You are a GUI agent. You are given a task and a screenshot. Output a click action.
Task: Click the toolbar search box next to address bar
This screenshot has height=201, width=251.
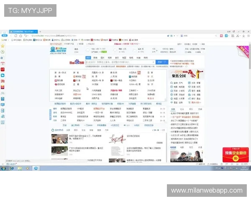click(x=199, y=36)
